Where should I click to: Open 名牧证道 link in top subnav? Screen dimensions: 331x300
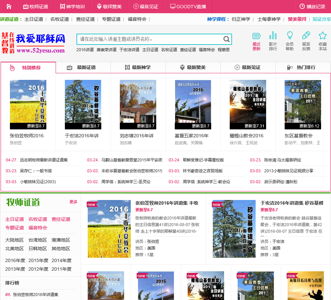(x=60, y=19)
